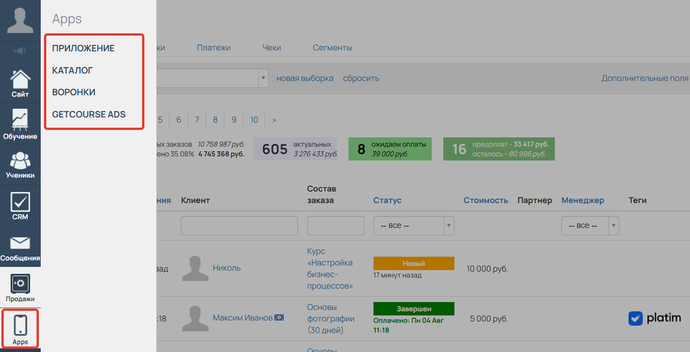Viewport: 690px width, 352px height.
Task: Click the Клиент filter input field
Action: [x=239, y=226]
